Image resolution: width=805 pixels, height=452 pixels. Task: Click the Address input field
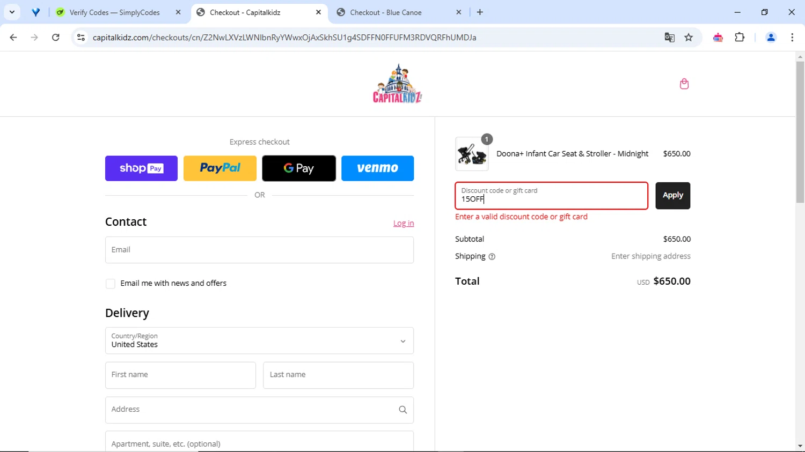click(259, 410)
